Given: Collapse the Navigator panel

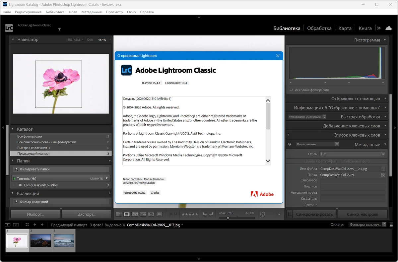Looking at the screenshot, I should click(x=13, y=39).
